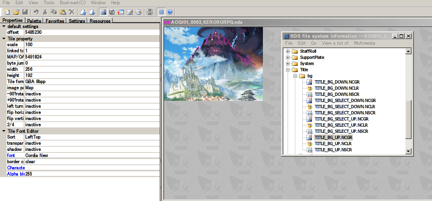
Task: Click the castle title background image preview
Action: click(213, 64)
